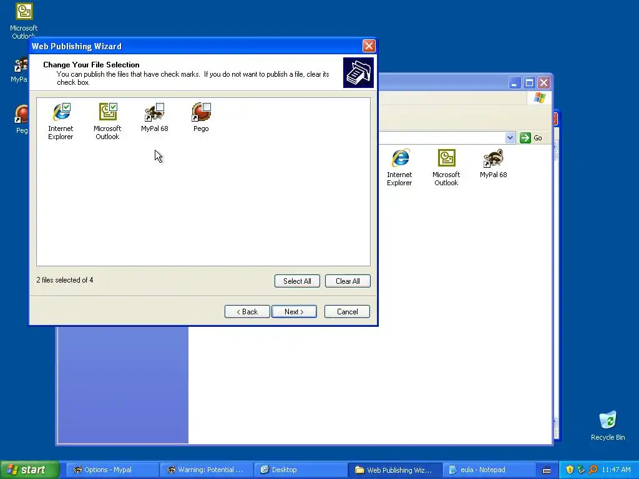Click the Windows flag logo in the folder window

(x=540, y=98)
